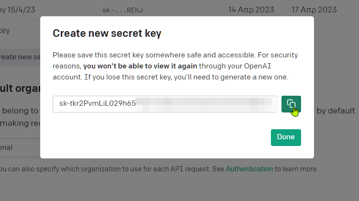Click the OpenAI word in the dialog description

(x=258, y=66)
